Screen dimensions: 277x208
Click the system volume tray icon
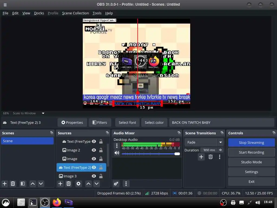tap(258, 203)
